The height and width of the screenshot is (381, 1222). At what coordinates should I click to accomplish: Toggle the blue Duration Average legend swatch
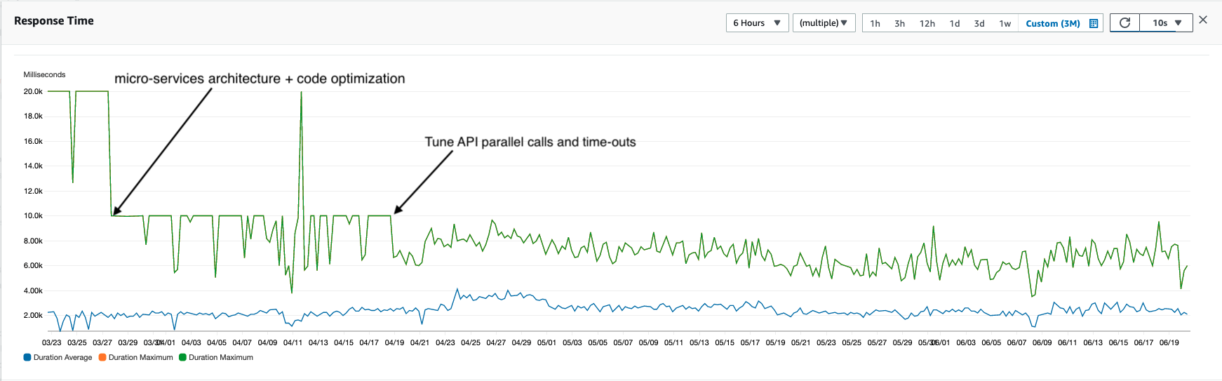(27, 357)
